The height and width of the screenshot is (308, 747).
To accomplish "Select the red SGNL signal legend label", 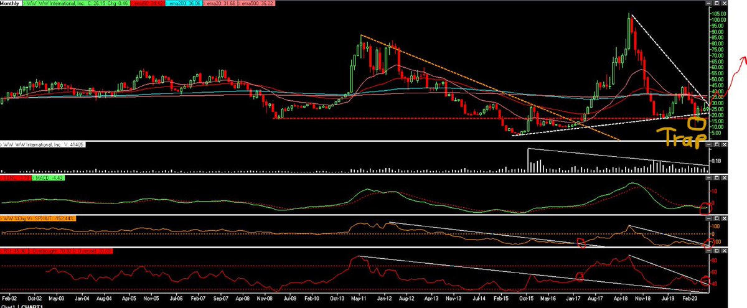I will tap(16, 178).
